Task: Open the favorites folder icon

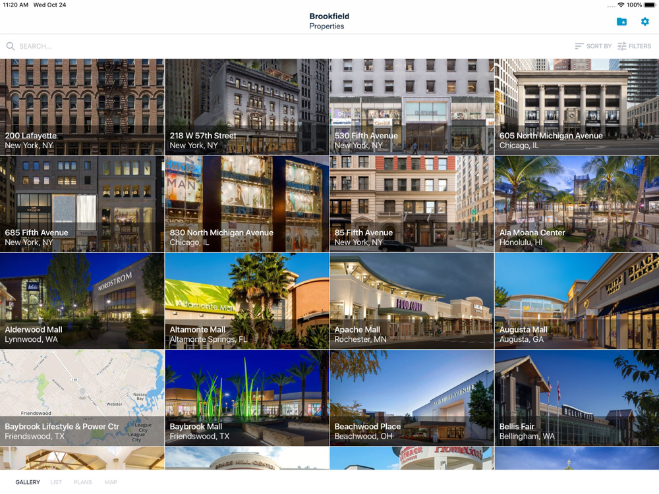Action: pos(621,22)
